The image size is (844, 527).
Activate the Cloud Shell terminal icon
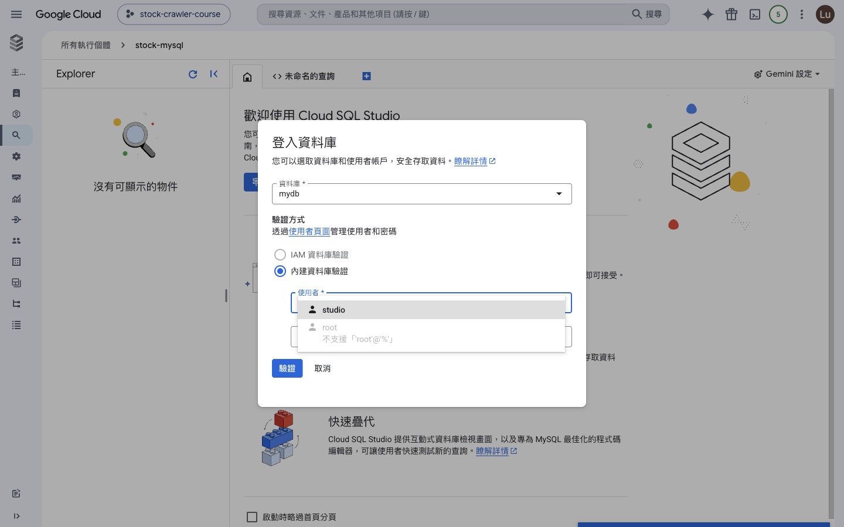coord(755,15)
